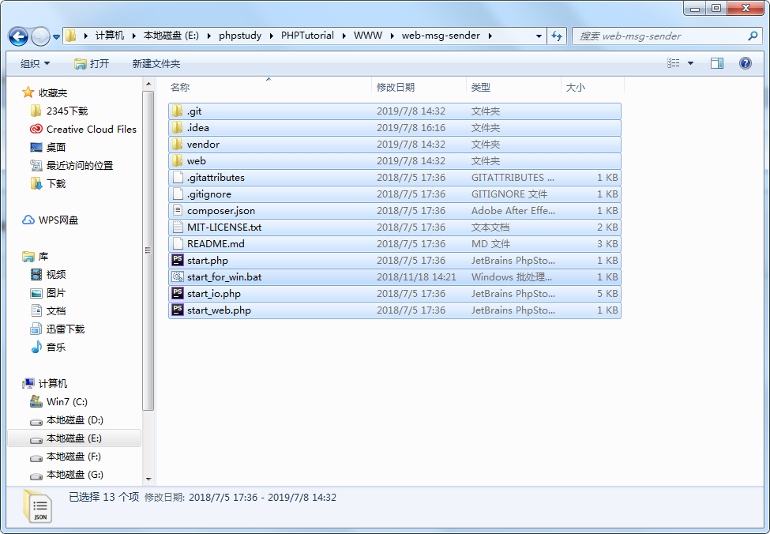Select the start.php PhpStorm icon

(177, 261)
